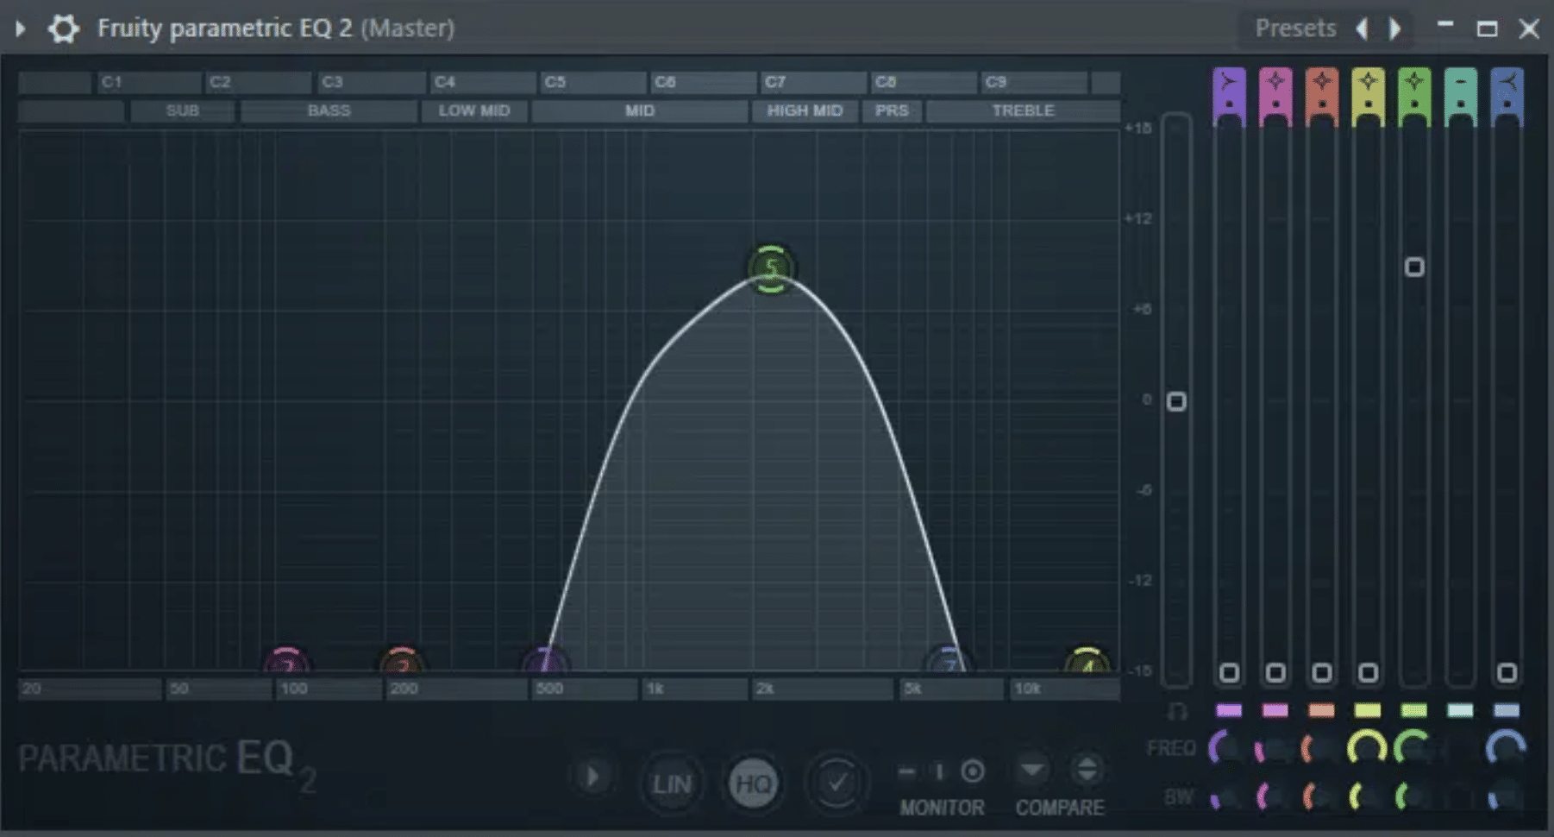Screen dimensions: 1554x837
Task: Click green band 5 color indicator
Action: (1414, 711)
